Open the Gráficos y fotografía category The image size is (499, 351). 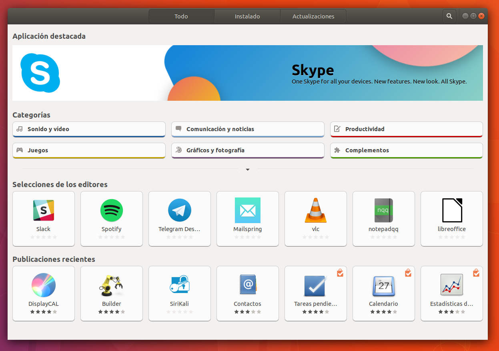point(248,151)
